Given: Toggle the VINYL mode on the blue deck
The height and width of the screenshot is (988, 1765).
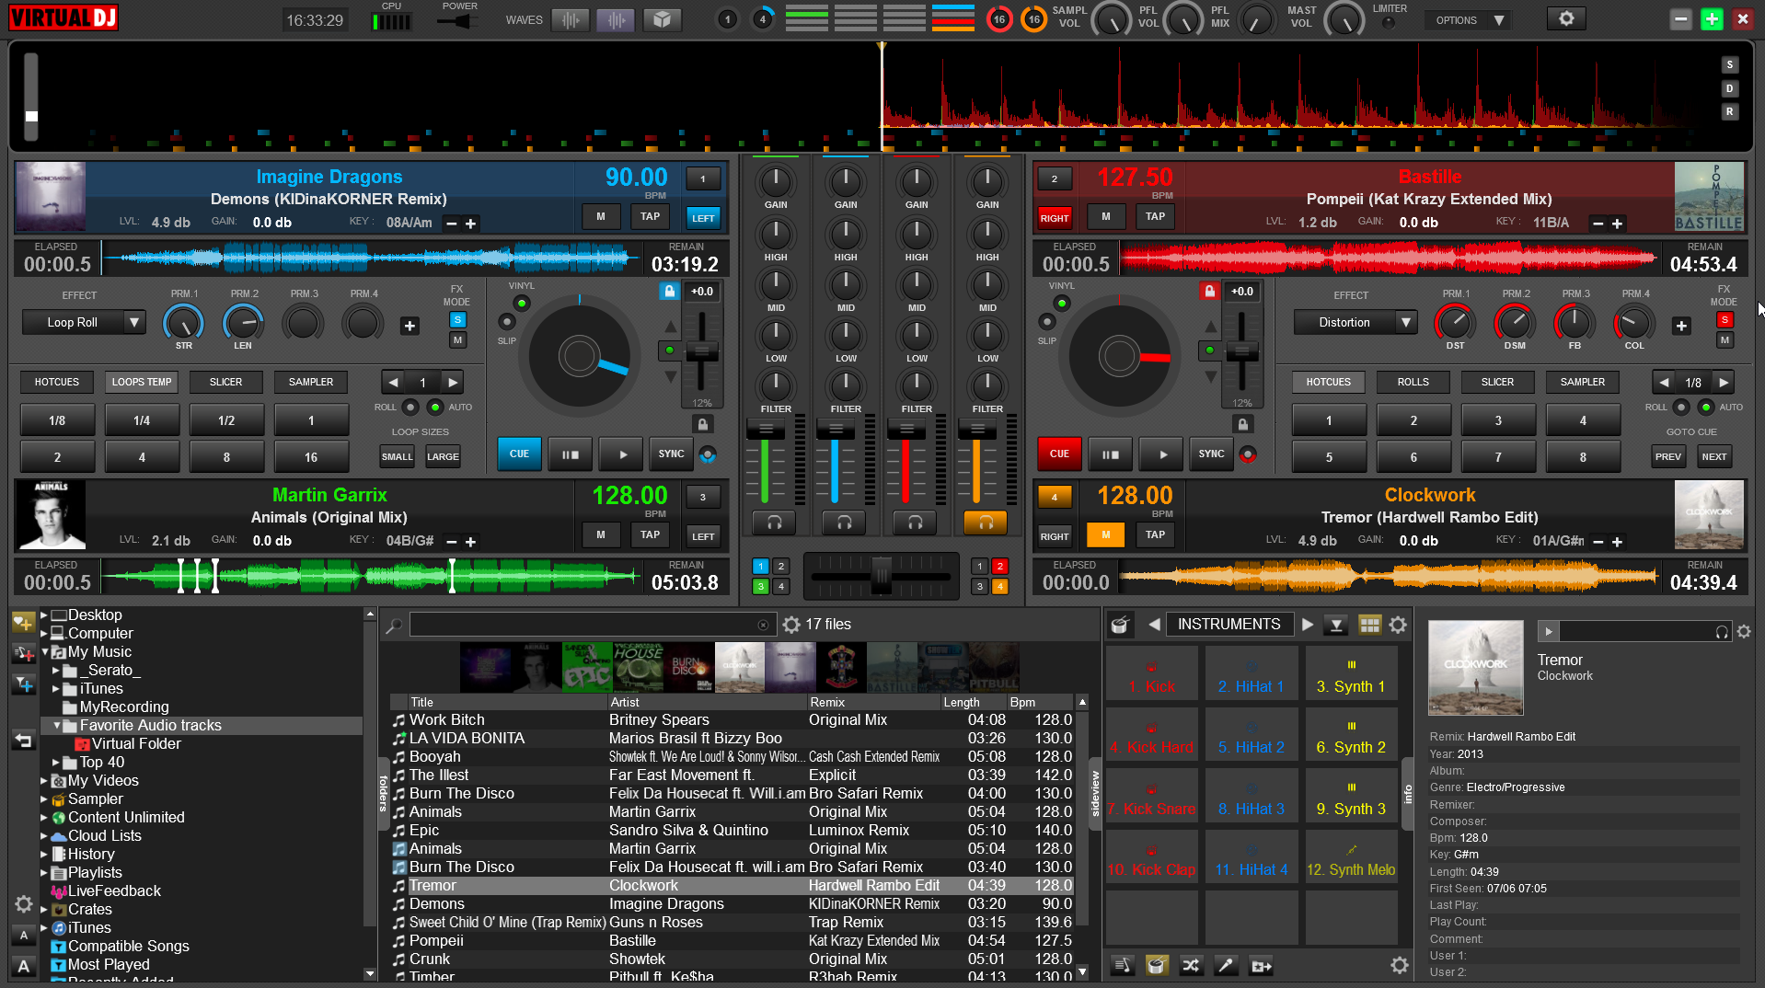Looking at the screenshot, I should click(522, 303).
